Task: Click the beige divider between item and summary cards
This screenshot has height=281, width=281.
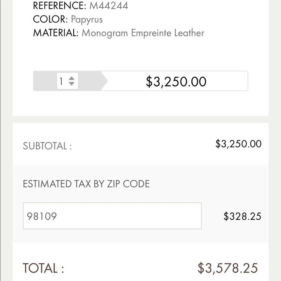Action: 140,119
